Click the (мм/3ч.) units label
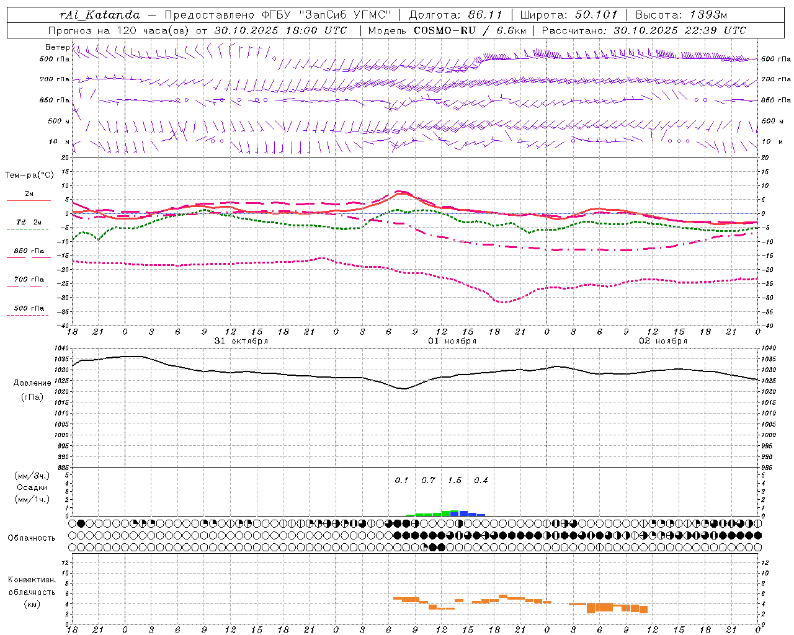 (32, 476)
